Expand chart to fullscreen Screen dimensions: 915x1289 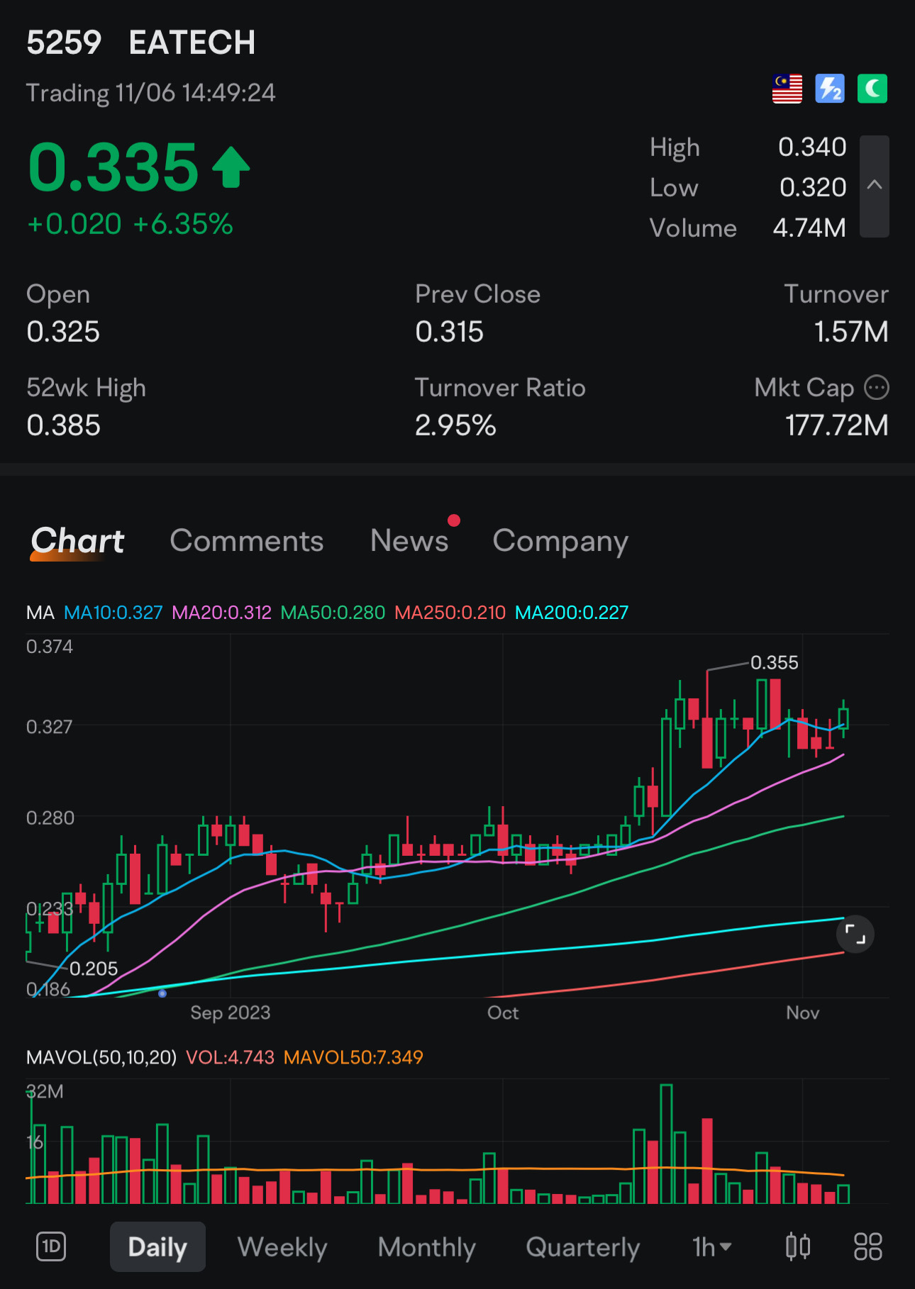point(855,934)
